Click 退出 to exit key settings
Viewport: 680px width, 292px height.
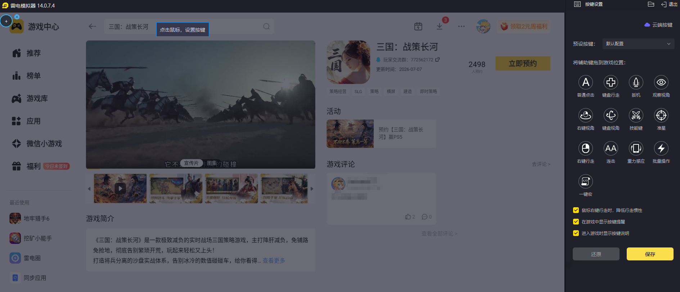(x=669, y=4)
